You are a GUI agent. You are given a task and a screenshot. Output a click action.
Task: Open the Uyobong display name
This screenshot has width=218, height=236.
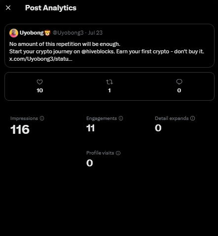click(x=32, y=33)
